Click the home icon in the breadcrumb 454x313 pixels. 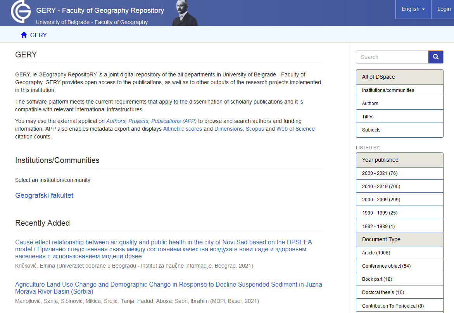[x=24, y=35]
